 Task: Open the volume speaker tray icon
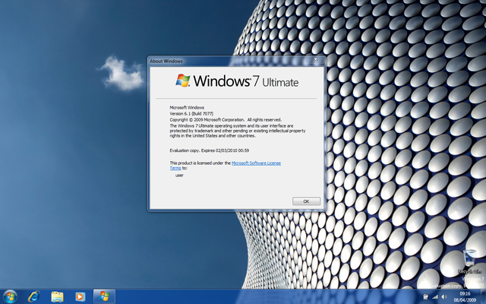[x=443, y=297]
